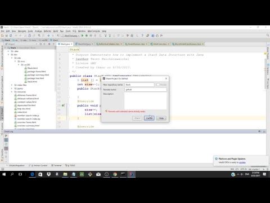The image size is (270, 203).
Task: Open the StackTest run configuration dropdown
Action: pos(70,36)
